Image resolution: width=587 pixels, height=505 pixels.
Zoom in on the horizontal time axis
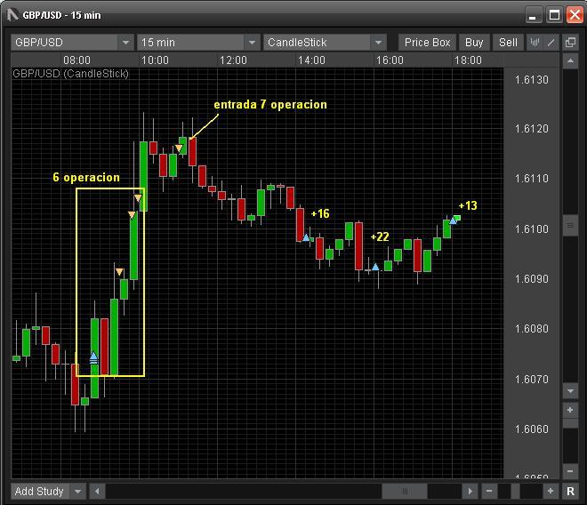pos(551,491)
